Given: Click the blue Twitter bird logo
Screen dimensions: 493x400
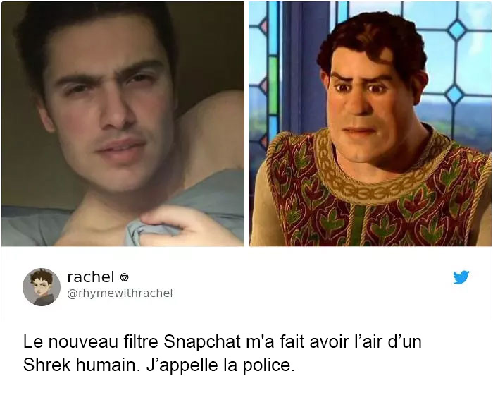Looking at the screenshot, I should [x=461, y=277].
